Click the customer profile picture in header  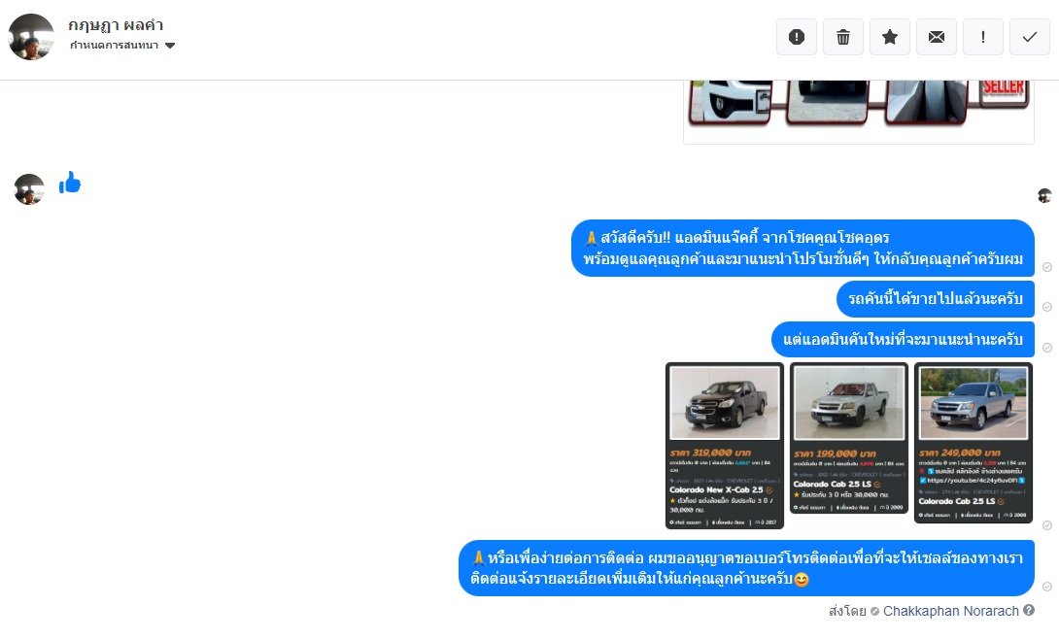31,37
